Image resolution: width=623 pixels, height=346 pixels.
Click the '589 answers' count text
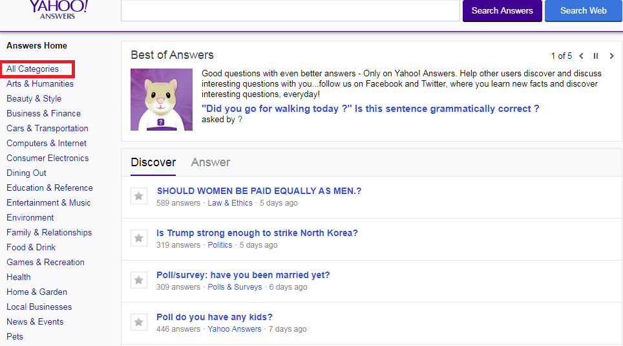pos(178,203)
